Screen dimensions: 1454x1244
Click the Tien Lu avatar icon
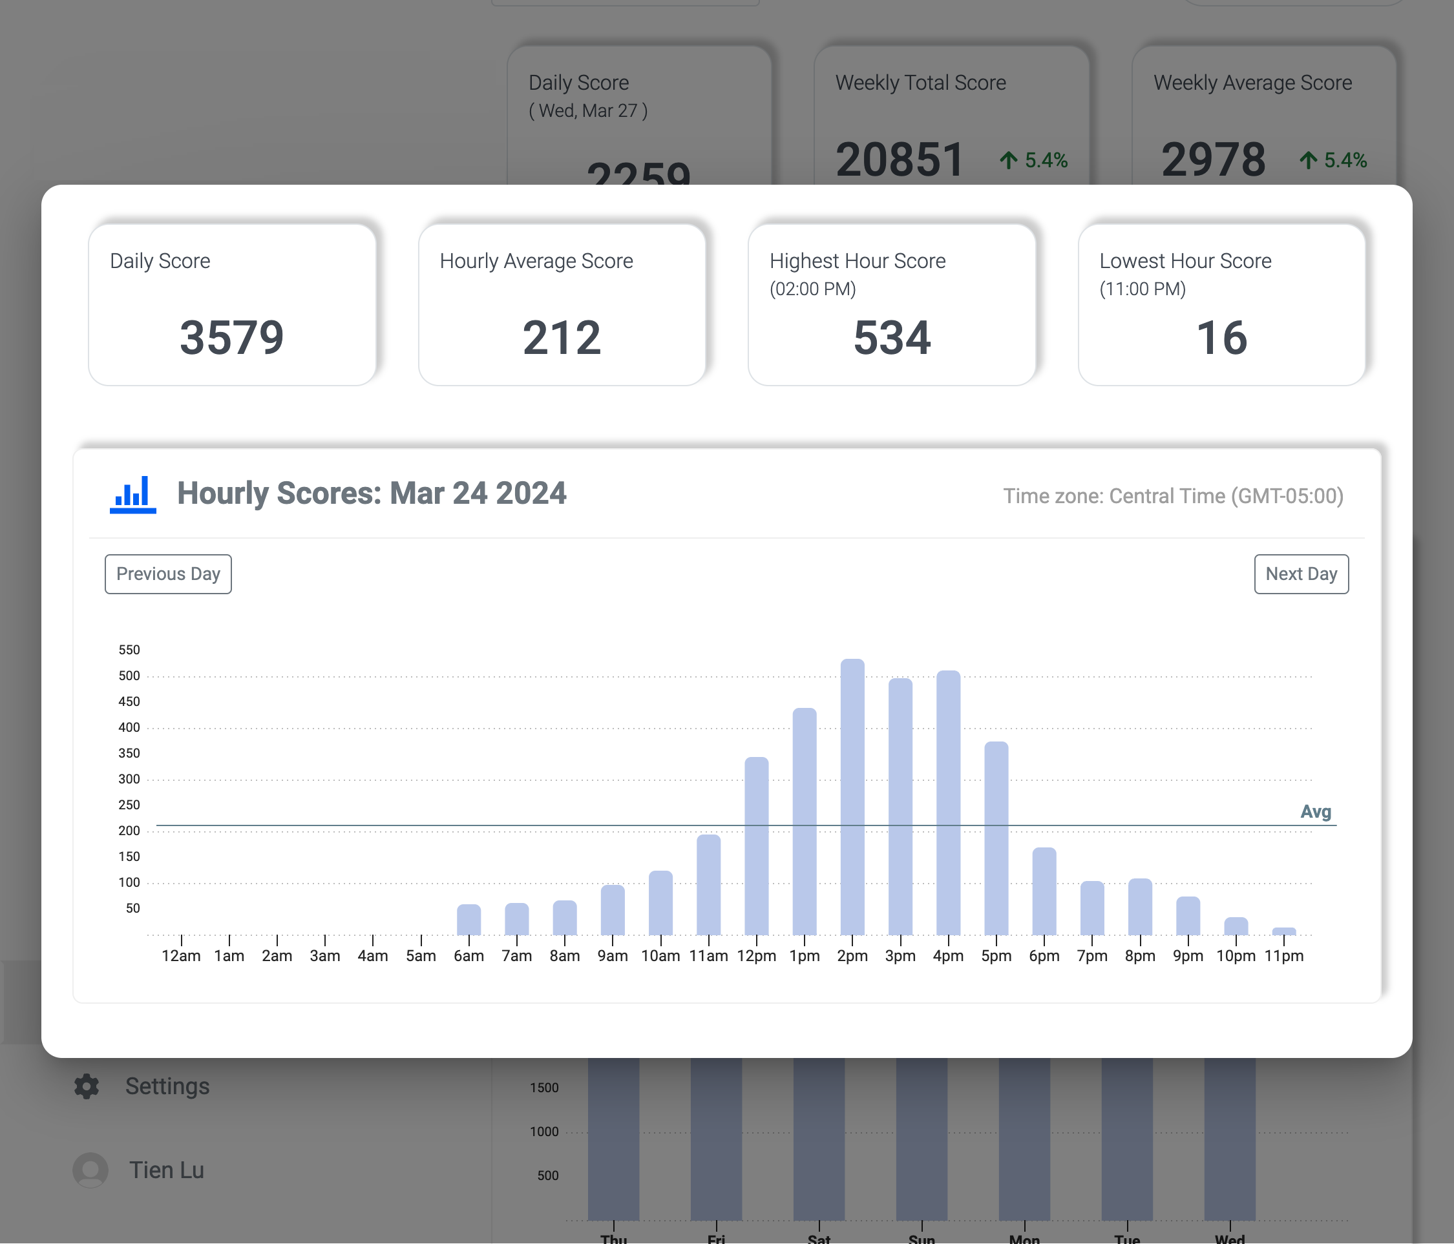[x=90, y=1170]
